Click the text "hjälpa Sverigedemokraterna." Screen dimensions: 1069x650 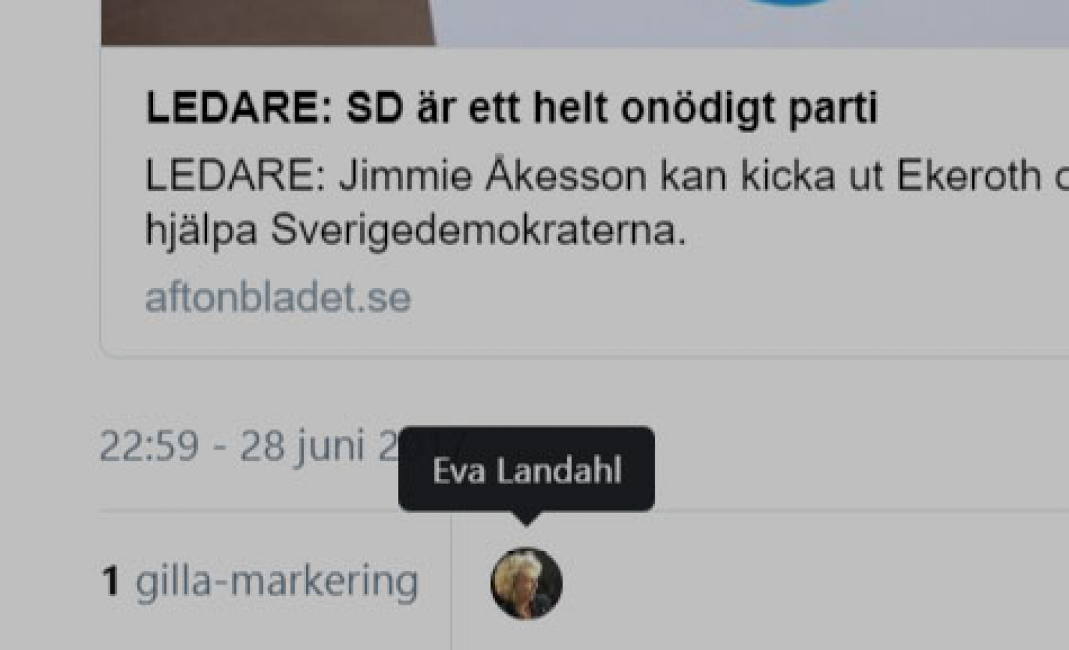[416, 231]
